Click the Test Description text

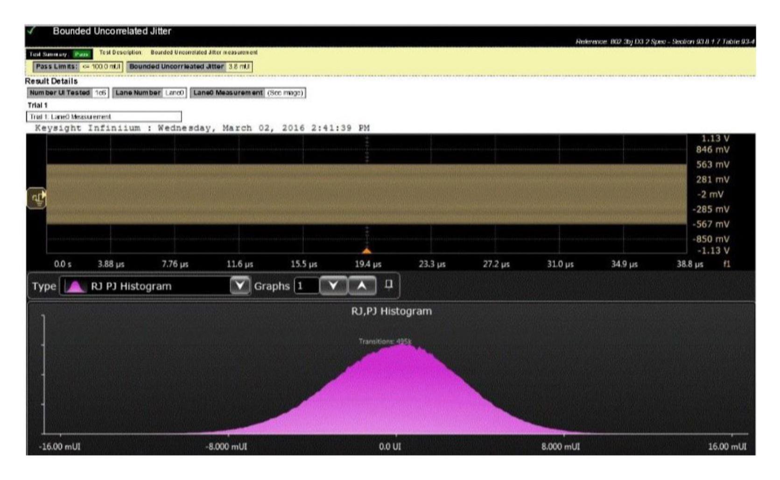pos(178,52)
